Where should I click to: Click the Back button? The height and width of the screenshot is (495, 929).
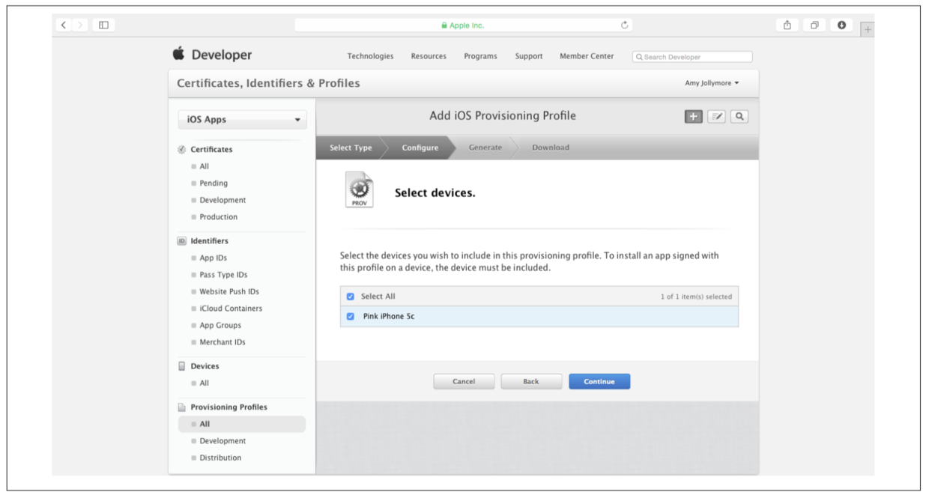pyautogui.click(x=531, y=381)
